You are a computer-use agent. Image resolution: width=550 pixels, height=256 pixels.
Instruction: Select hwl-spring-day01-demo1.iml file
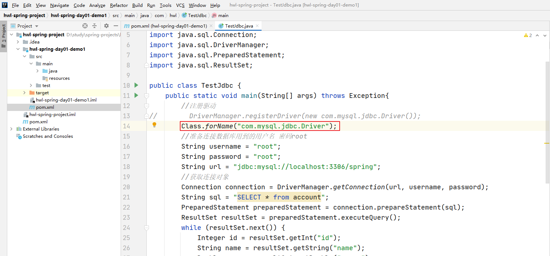coord(66,100)
